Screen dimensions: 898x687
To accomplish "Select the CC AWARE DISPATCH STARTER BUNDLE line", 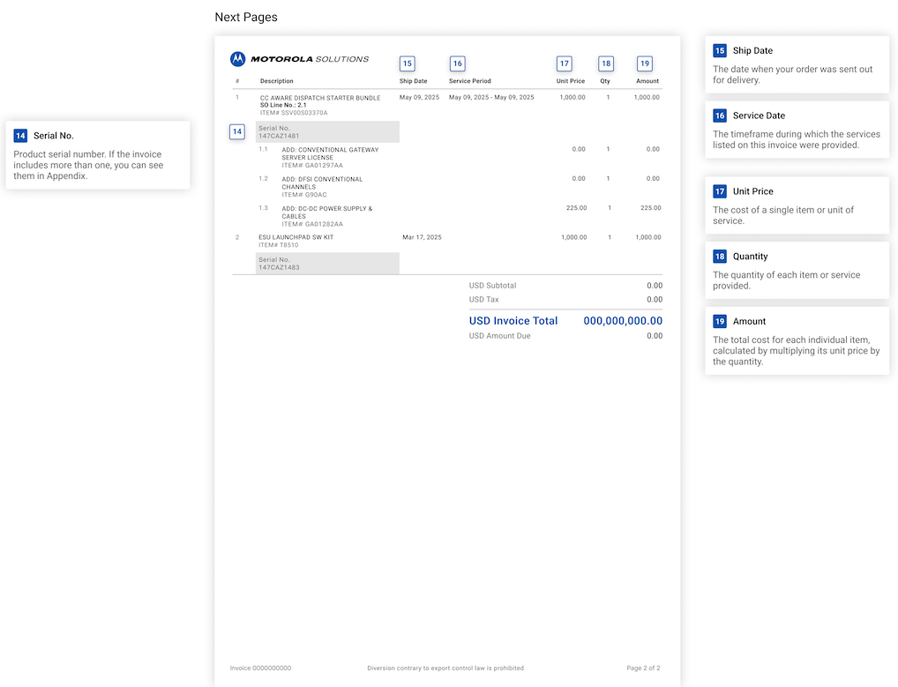I will tap(320, 98).
